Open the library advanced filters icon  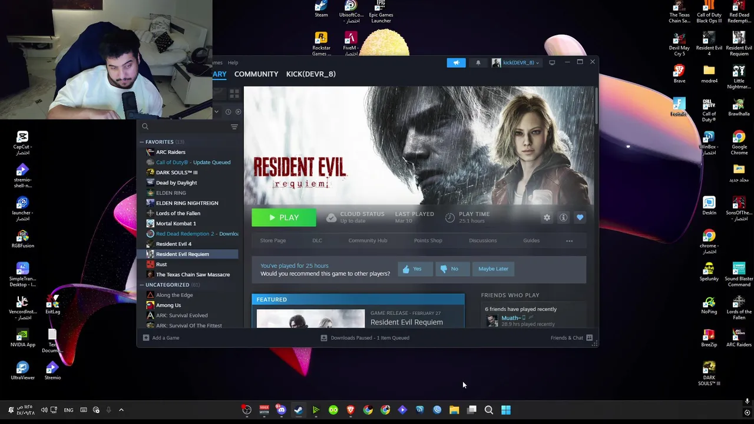click(x=234, y=127)
